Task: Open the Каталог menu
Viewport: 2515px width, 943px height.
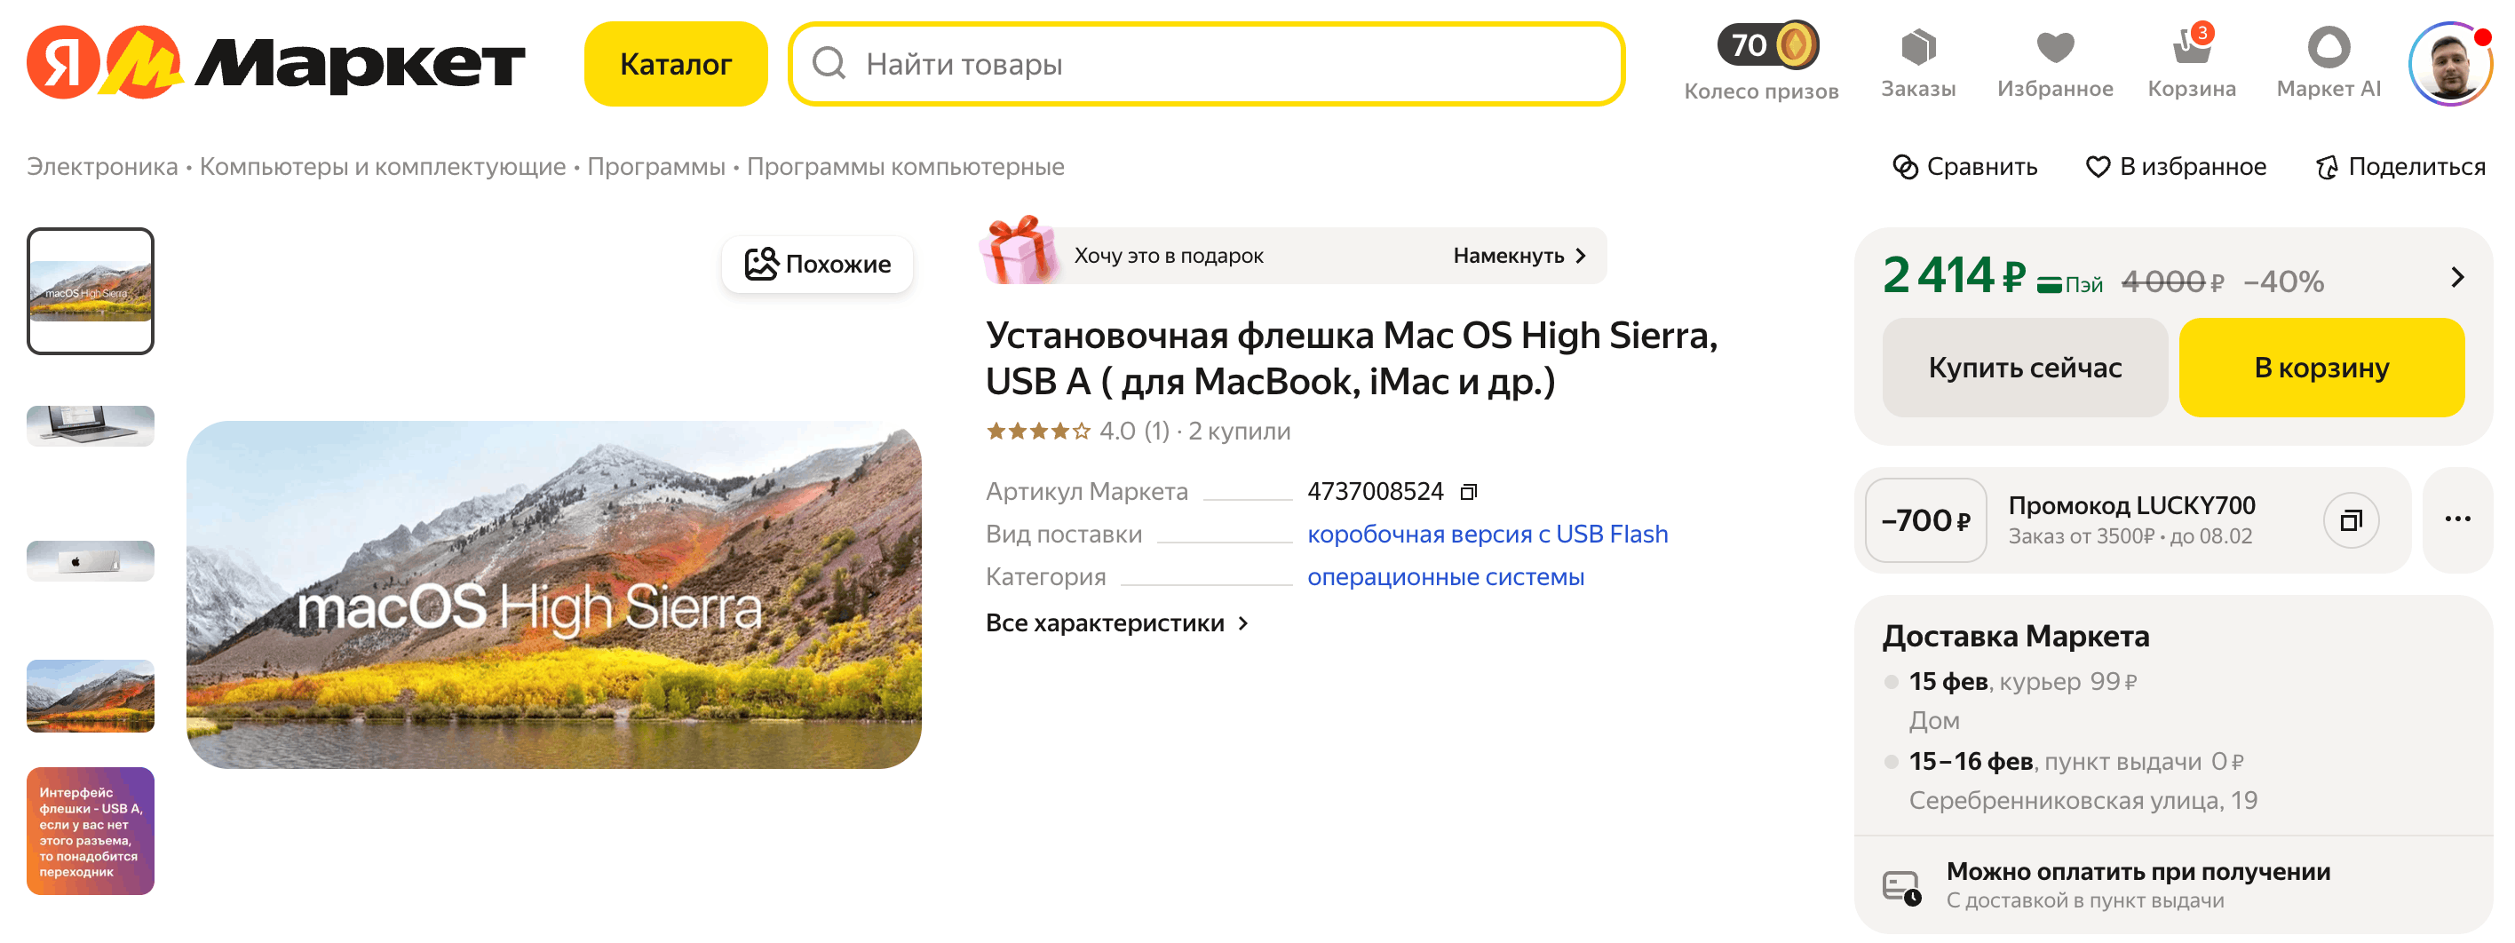Action: point(676,63)
